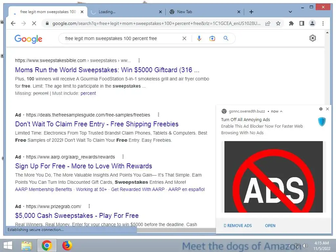
Task: Click the page scrollbar up arrow
Action: point(327,32)
